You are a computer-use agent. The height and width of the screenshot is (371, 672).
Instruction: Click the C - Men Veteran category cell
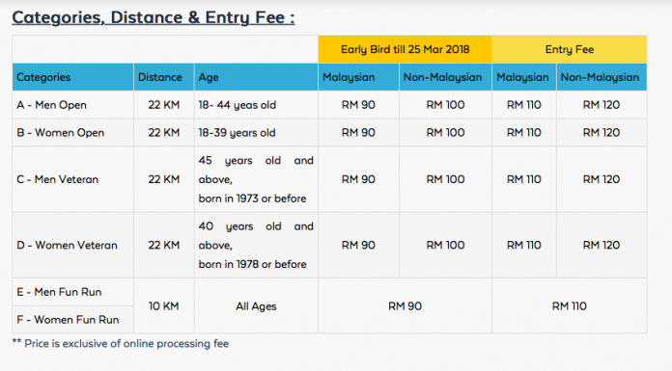[72, 179]
